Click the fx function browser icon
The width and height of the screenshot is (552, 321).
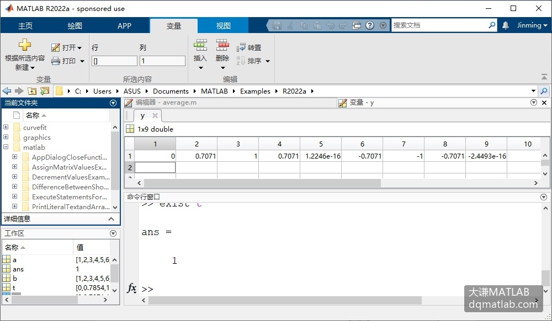[x=131, y=289]
